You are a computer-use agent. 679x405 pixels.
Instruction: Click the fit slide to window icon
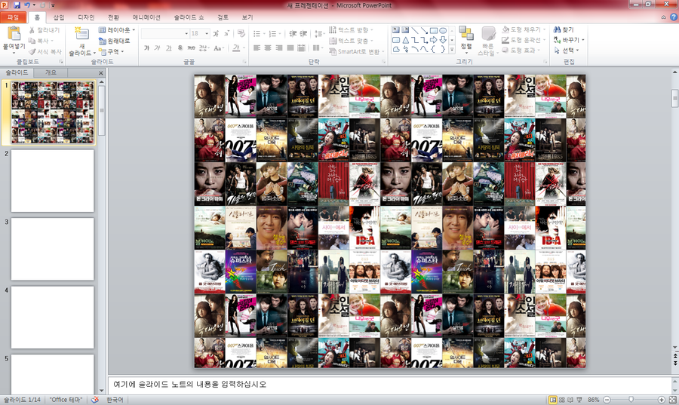click(672, 400)
